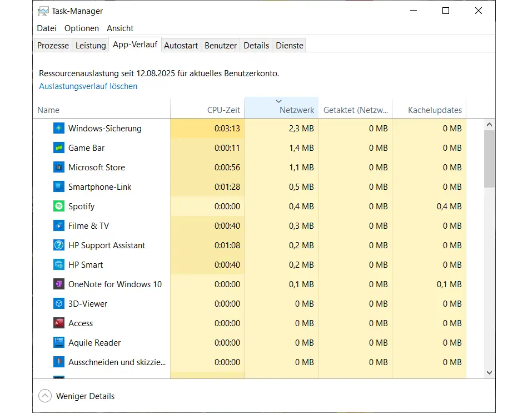Select the OneNote for Windows 10 name
The image size is (528, 413).
click(x=115, y=284)
